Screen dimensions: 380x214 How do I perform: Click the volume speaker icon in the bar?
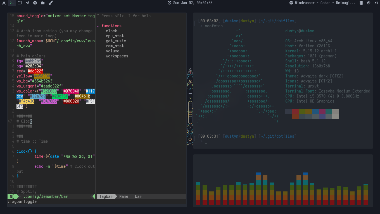tap(376, 3)
